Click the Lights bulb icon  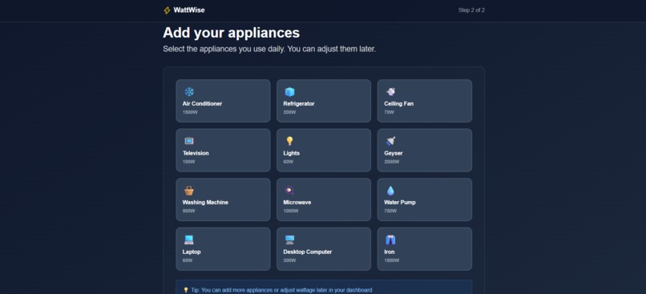[289, 141]
